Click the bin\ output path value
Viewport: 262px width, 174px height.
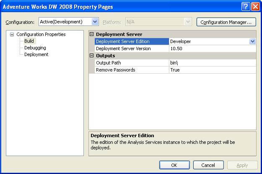click(x=213, y=63)
